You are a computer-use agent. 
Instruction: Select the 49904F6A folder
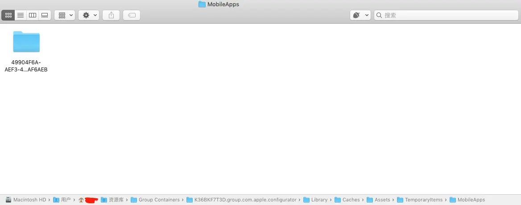[x=26, y=51]
